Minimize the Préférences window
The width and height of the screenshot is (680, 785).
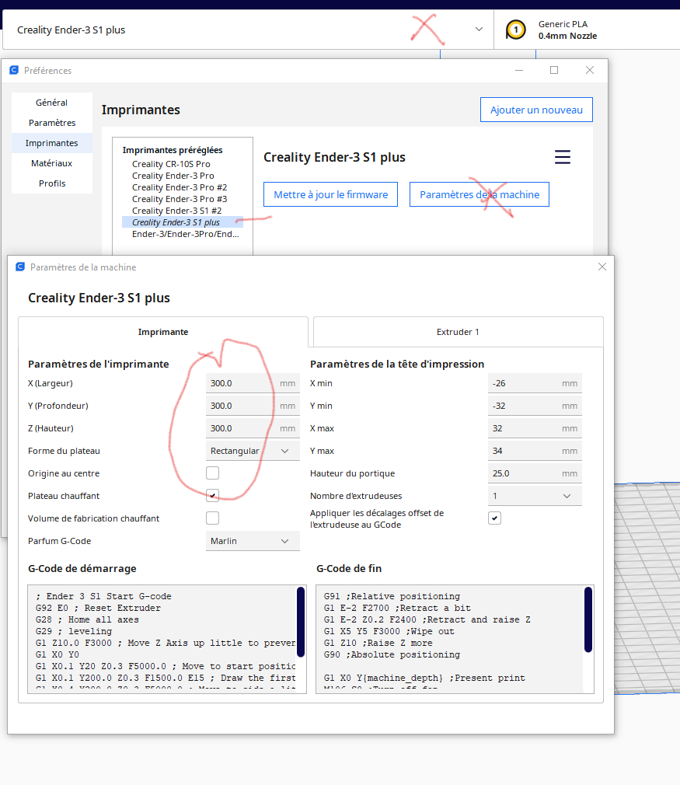519,70
